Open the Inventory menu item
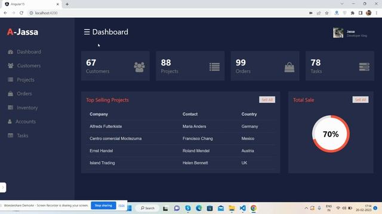This screenshot has width=382, height=214. click(27, 108)
